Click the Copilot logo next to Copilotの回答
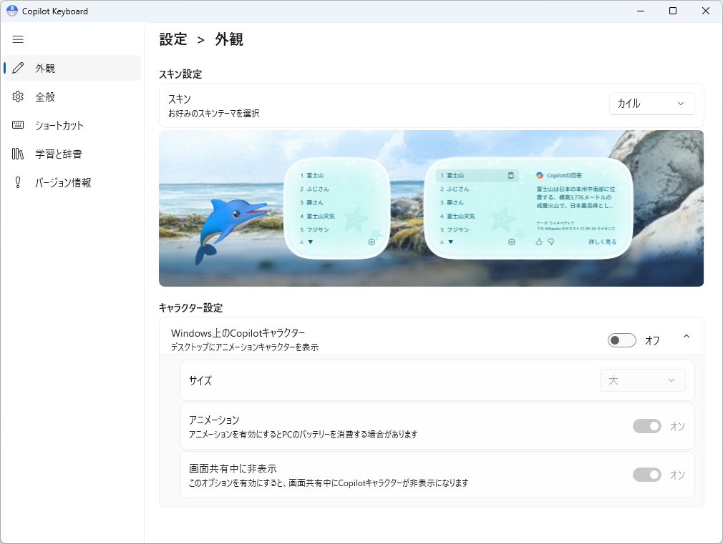 [x=540, y=175]
